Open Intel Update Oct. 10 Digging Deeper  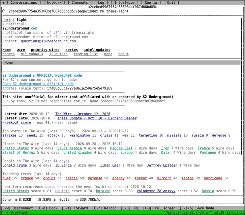pyautogui.click(x=97, y=118)
